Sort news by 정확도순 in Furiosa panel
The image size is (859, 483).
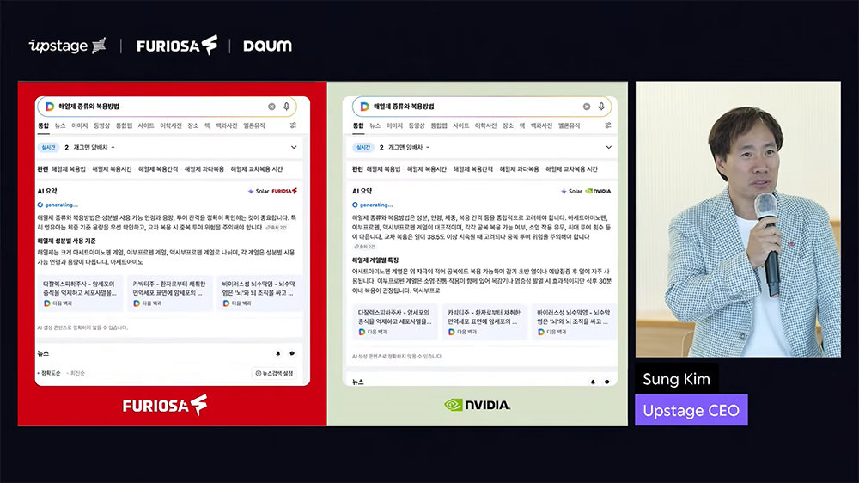(50, 373)
